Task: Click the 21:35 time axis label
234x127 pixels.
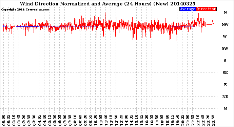Action: coord(193,120)
